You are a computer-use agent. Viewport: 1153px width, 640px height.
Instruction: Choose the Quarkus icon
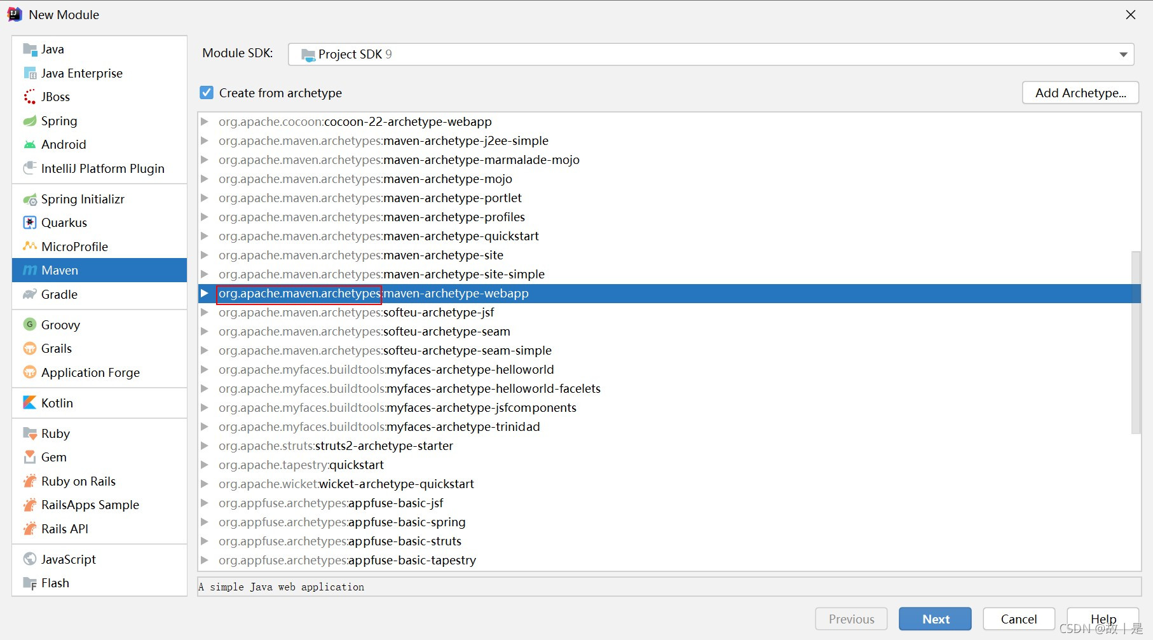pyautogui.click(x=30, y=222)
